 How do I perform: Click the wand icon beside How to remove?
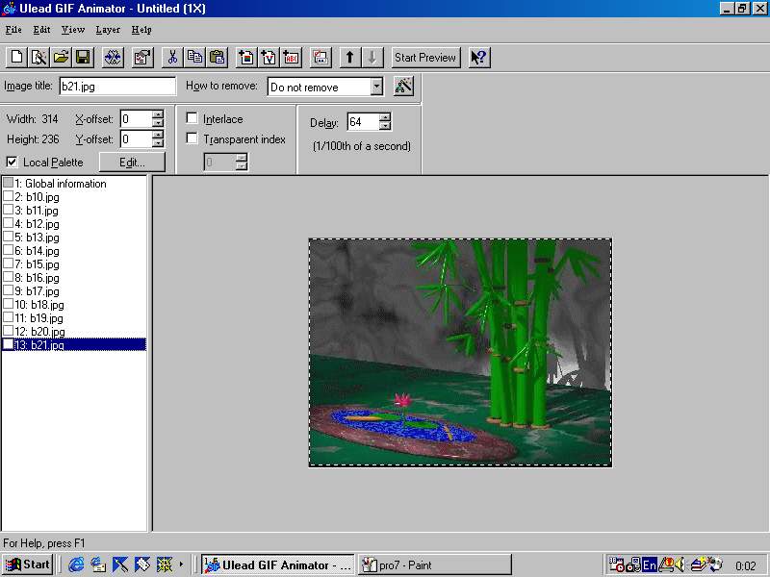403,87
